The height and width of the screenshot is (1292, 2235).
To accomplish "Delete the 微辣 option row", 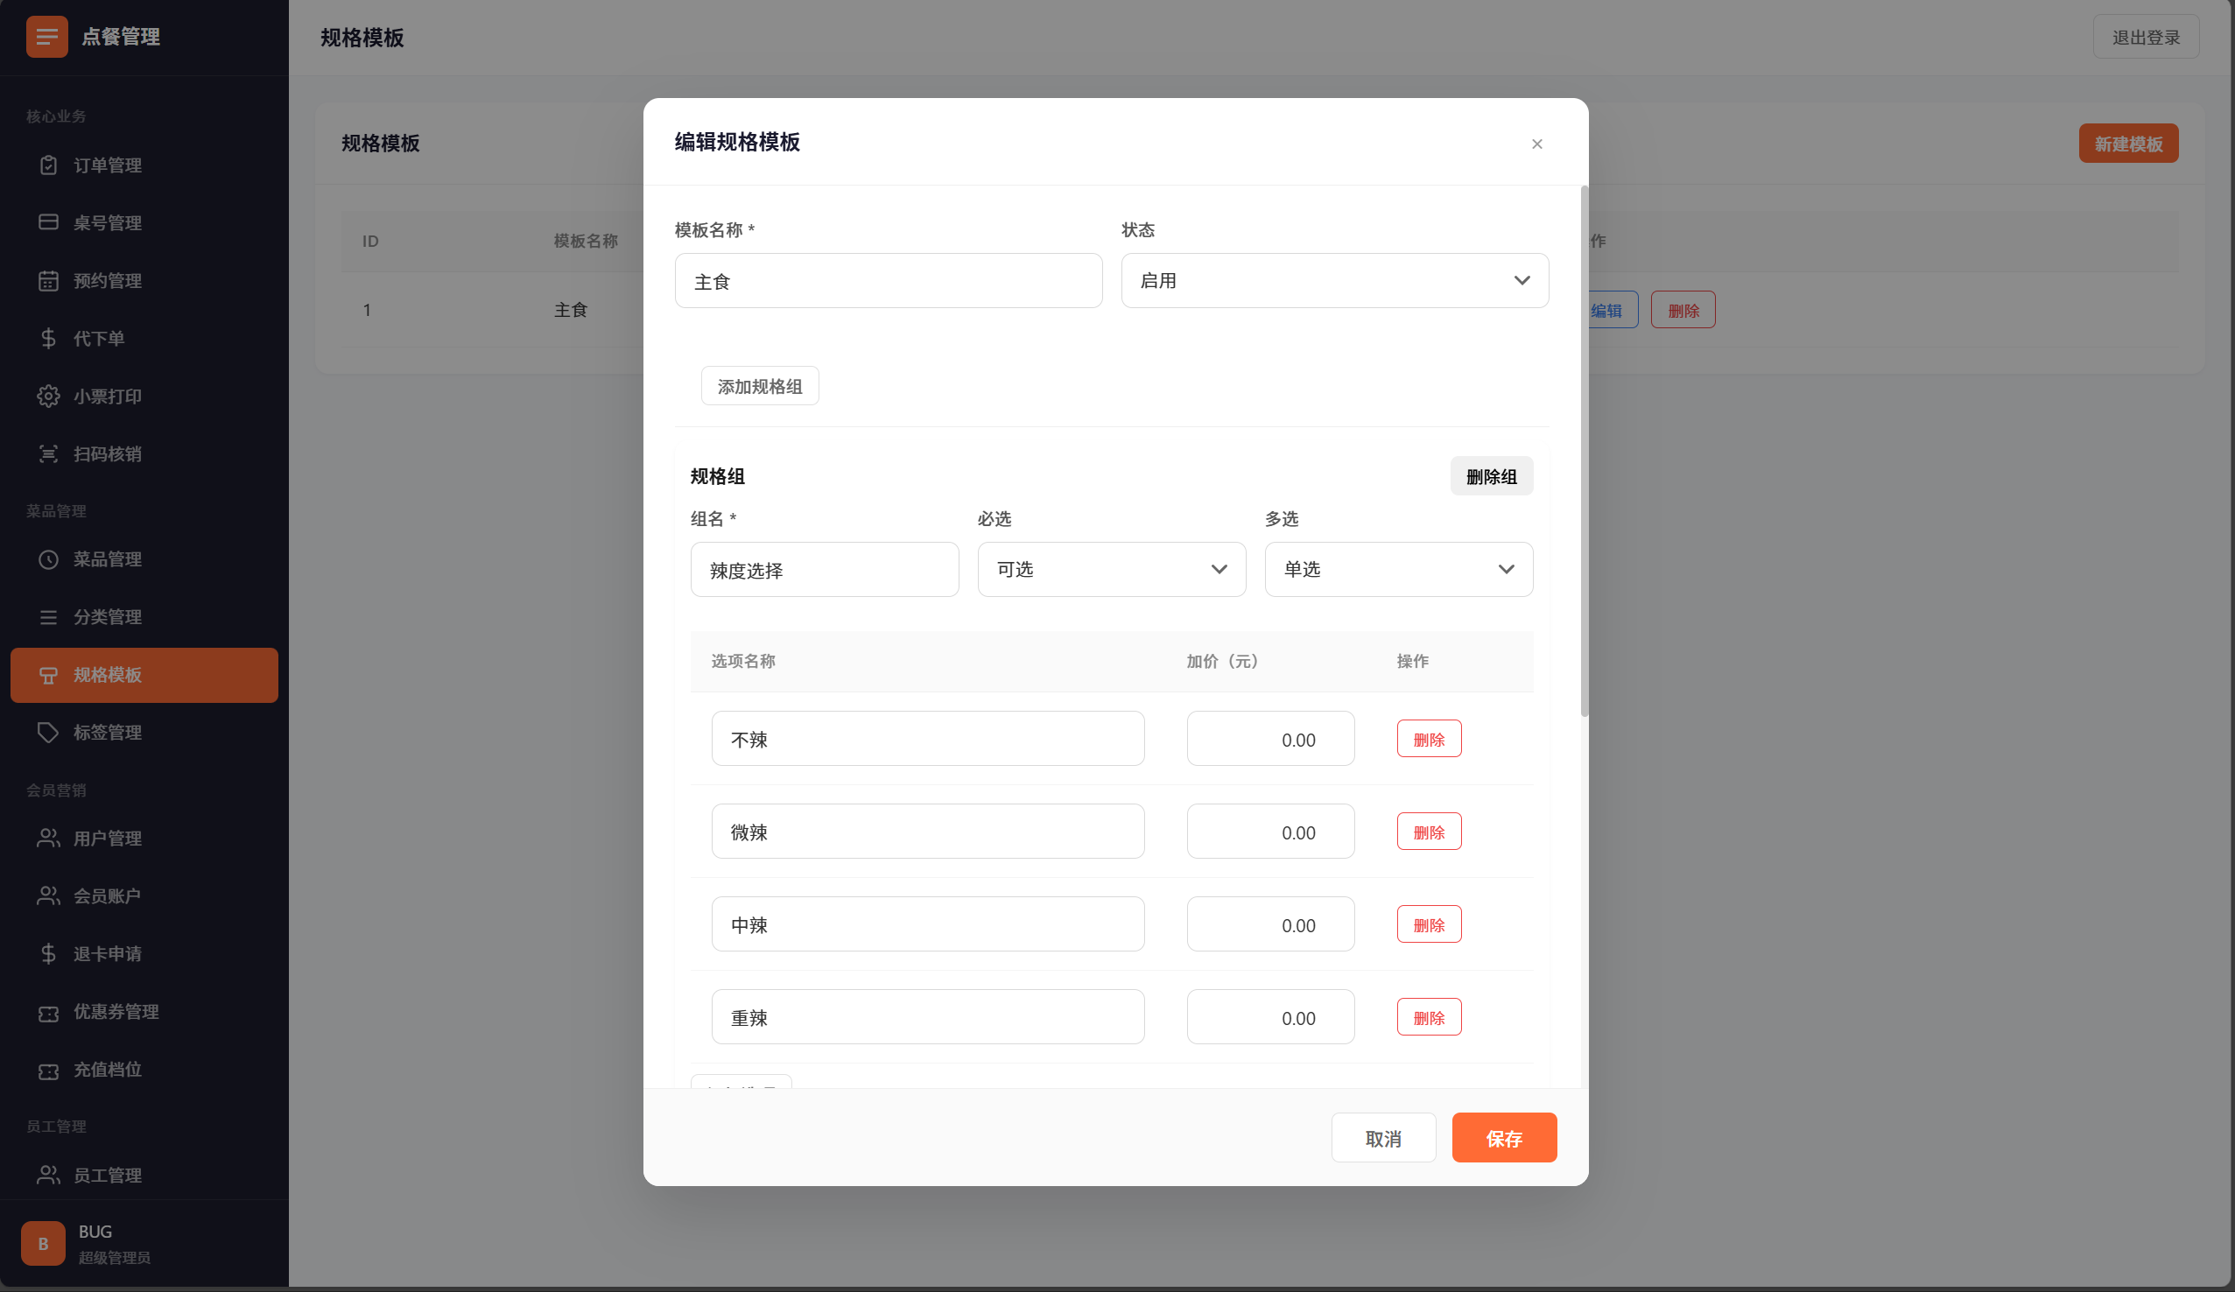I will (1428, 831).
